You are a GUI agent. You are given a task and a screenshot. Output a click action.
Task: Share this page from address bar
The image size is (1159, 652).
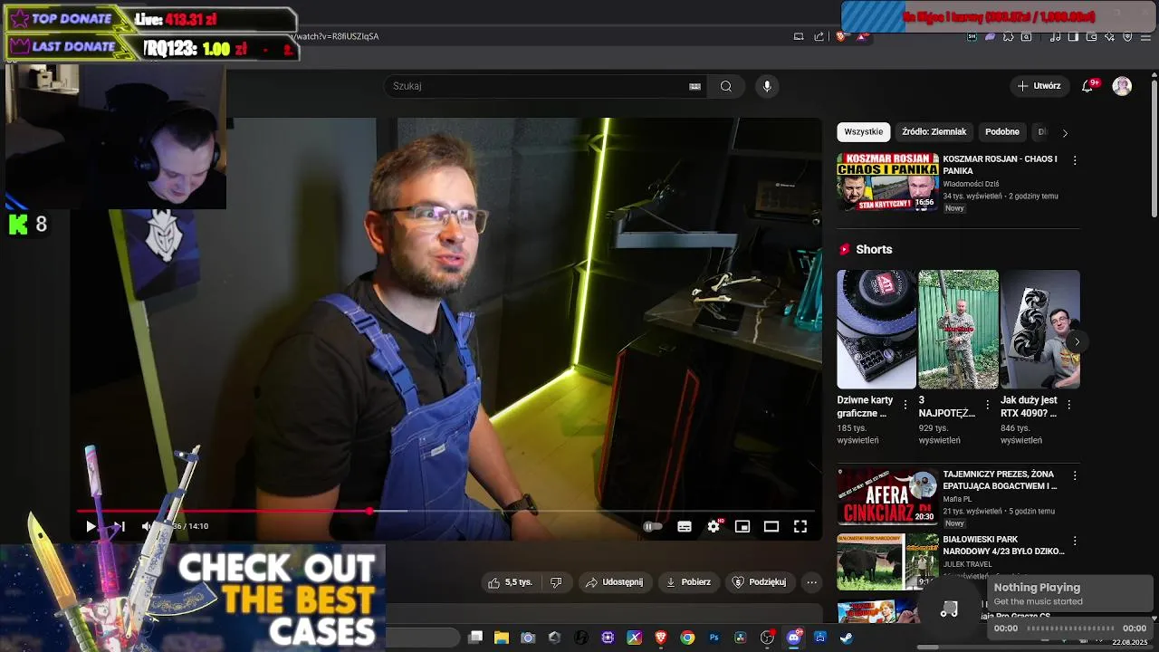point(819,37)
